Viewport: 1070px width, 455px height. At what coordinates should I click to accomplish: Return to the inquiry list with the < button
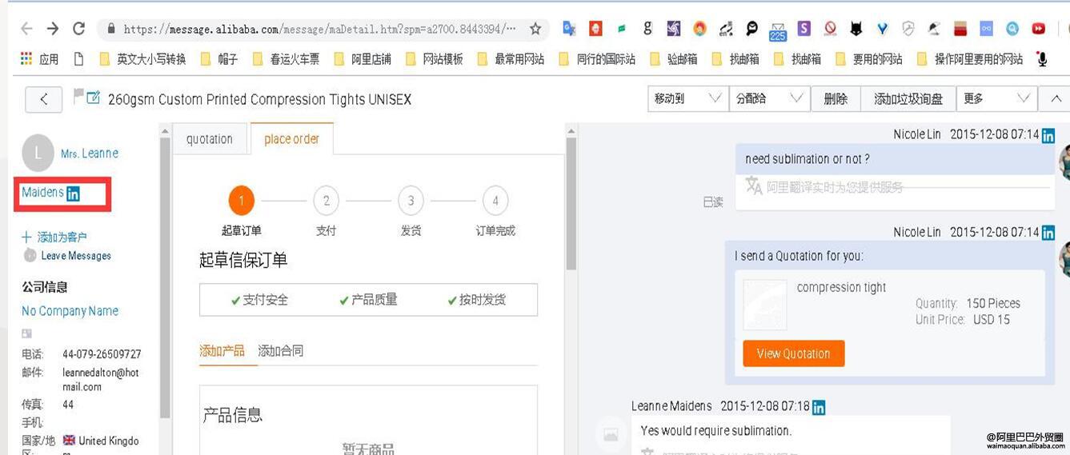(x=44, y=99)
